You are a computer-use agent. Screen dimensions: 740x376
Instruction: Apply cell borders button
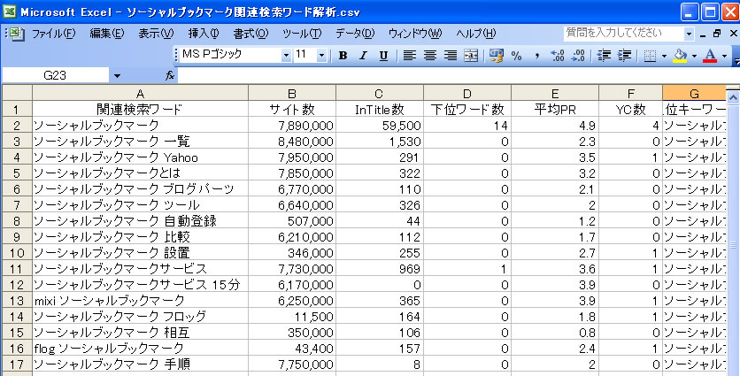650,56
